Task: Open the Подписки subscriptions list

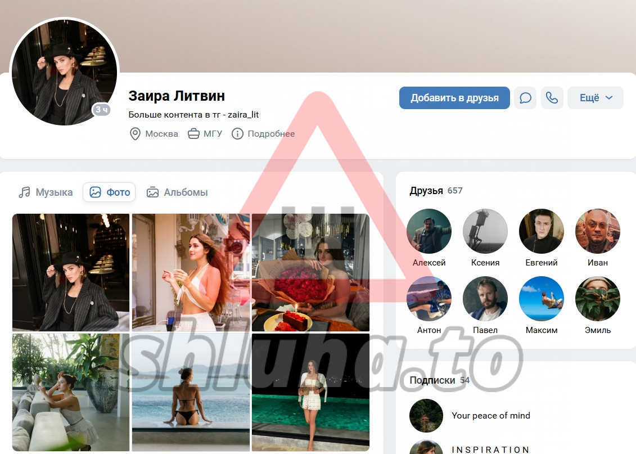Action: point(439,380)
